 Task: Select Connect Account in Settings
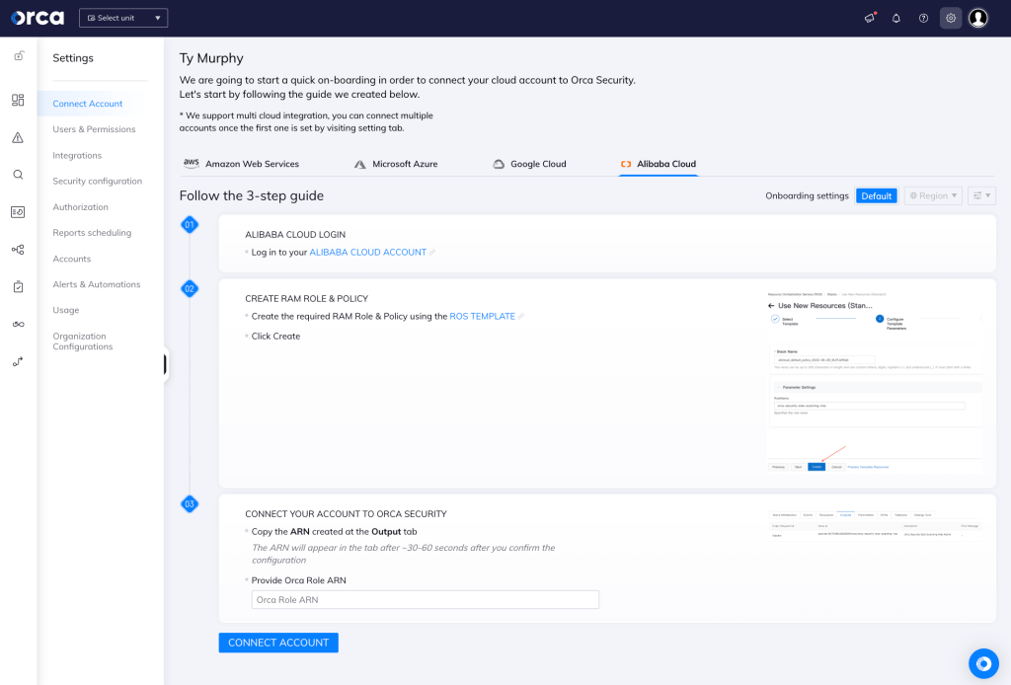pyautogui.click(x=88, y=104)
